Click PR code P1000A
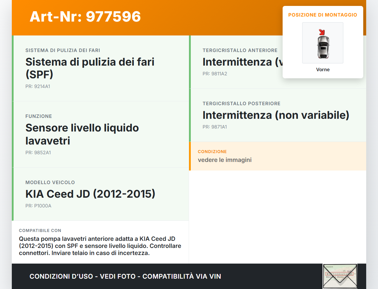Screen dimensions: 378x289 38,206
